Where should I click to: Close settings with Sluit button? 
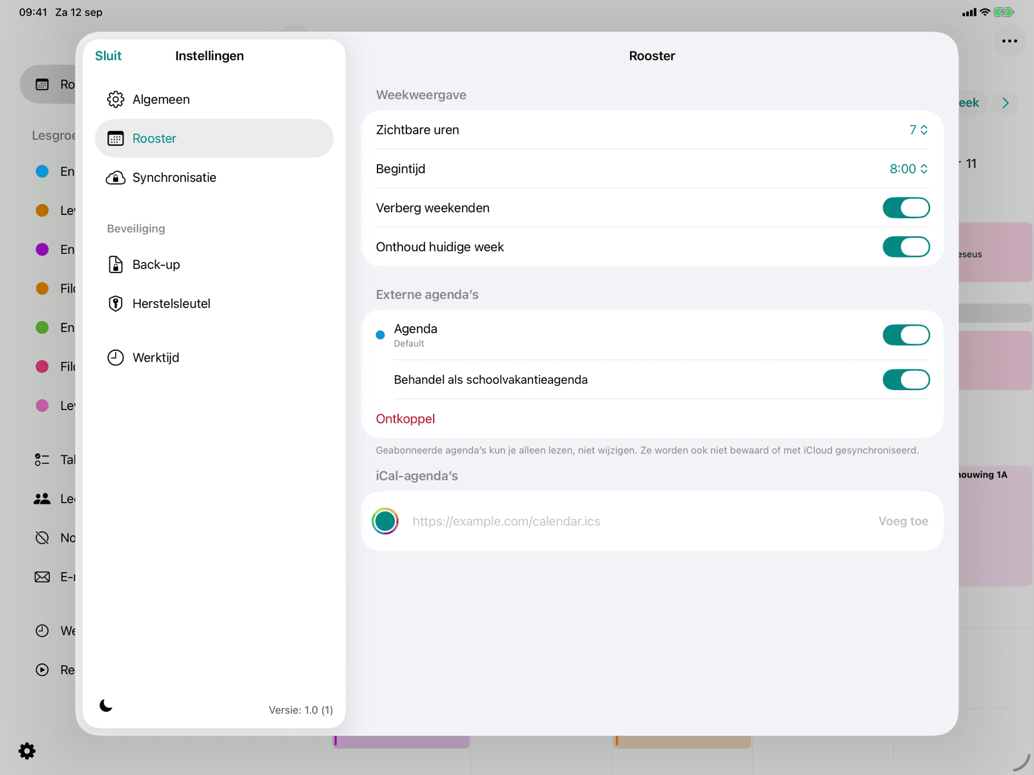pyautogui.click(x=108, y=56)
